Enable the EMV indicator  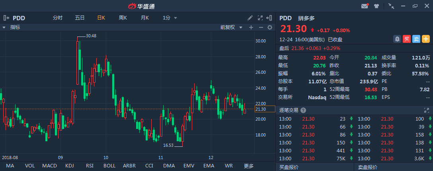[x=189, y=166]
